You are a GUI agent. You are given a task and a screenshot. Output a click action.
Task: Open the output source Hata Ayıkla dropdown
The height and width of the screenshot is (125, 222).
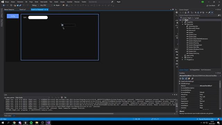coord(32,98)
